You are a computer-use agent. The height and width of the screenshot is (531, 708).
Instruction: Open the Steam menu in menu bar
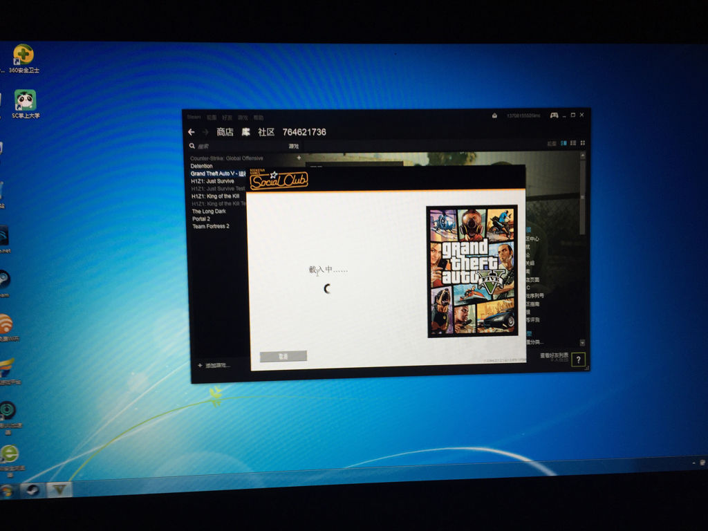click(x=194, y=117)
